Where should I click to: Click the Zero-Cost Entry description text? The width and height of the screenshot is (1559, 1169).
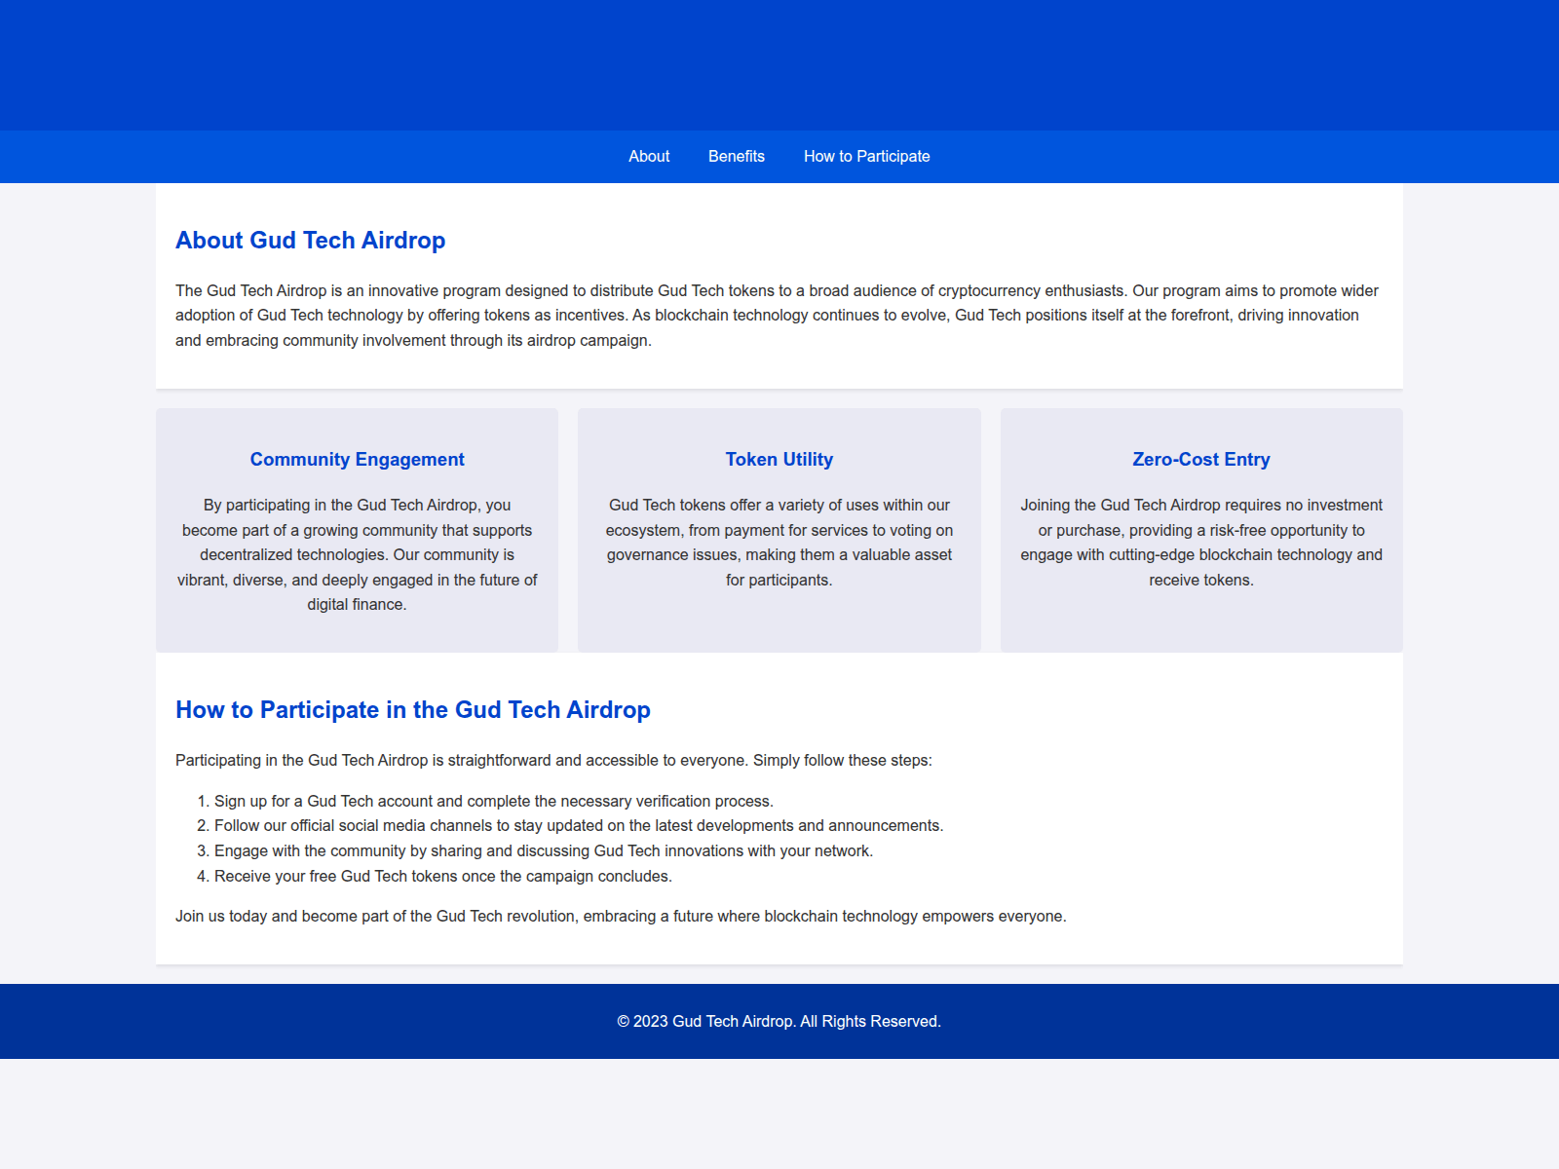coord(1200,542)
